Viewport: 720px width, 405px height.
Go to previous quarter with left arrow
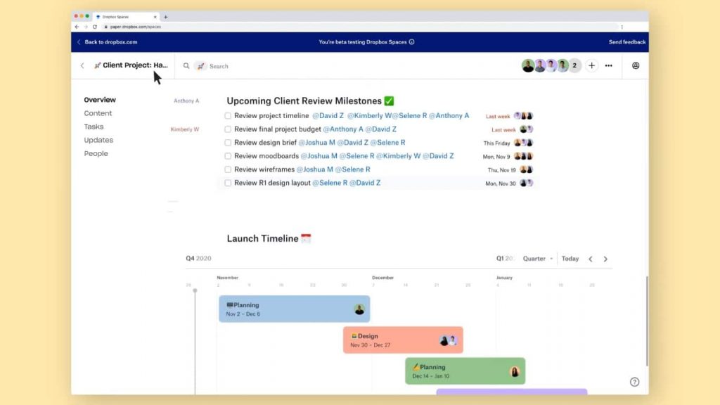(x=591, y=259)
